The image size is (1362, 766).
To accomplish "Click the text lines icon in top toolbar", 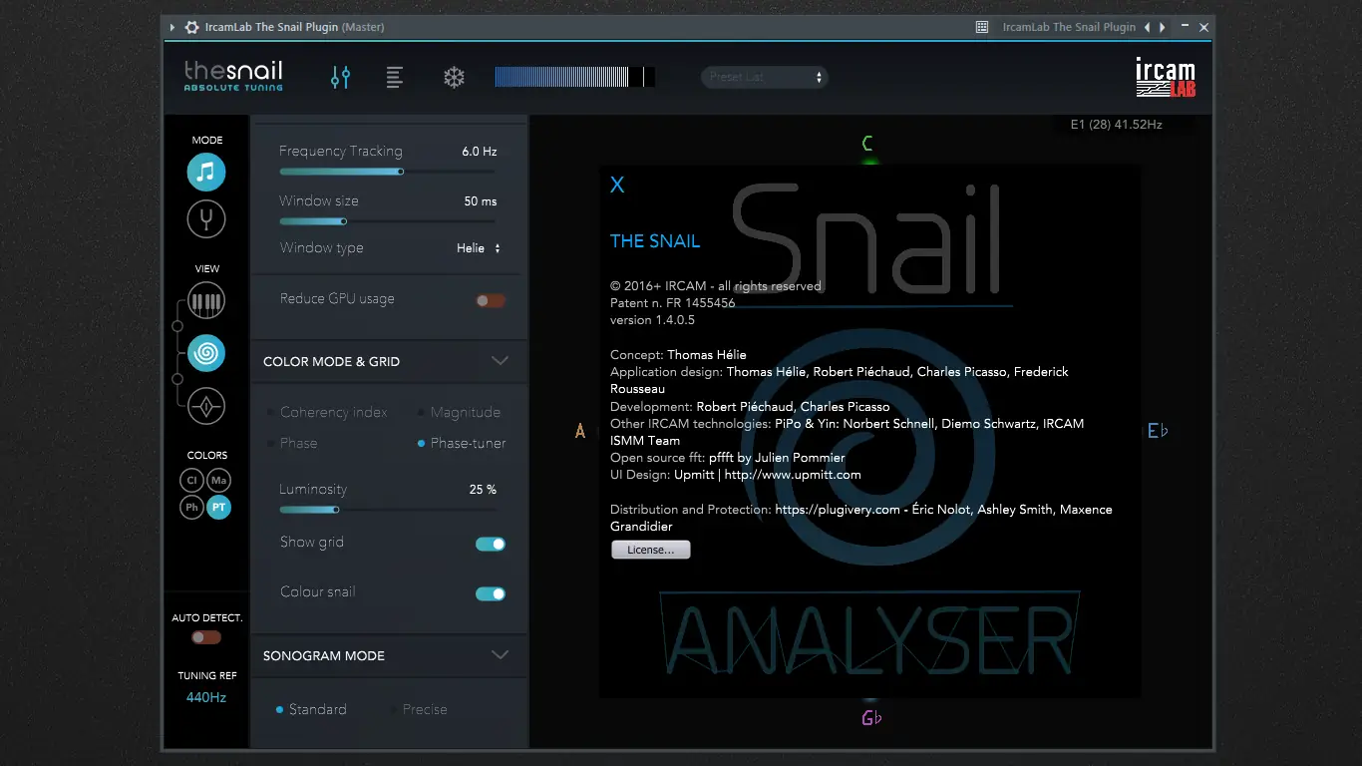I will click(395, 77).
